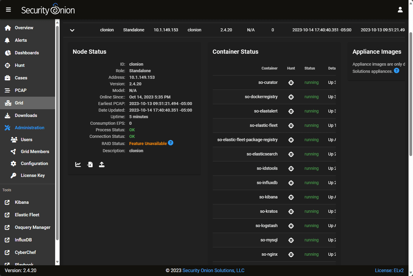Open the Kibana external tool link
413x276 pixels.
22,202
